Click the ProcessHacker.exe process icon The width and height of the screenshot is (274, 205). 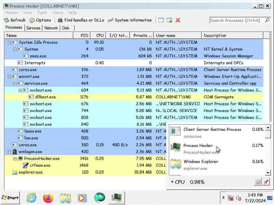coord(20,159)
